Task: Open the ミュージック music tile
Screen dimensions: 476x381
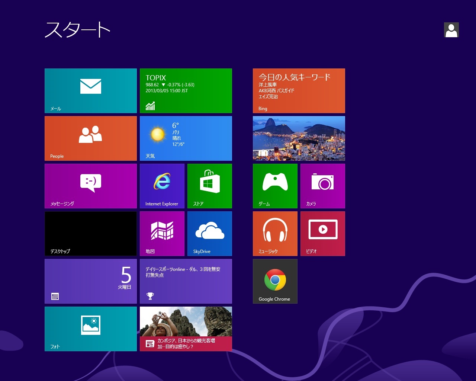Action: (275, 234)
